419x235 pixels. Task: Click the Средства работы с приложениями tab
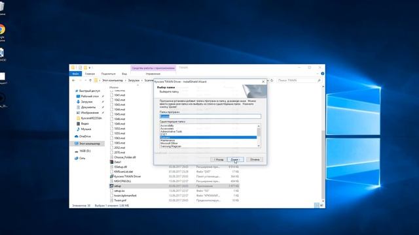(153, 68)
